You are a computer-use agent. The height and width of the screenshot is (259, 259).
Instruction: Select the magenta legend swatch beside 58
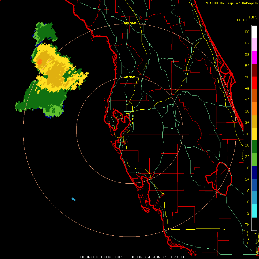[x=254, y=57]
